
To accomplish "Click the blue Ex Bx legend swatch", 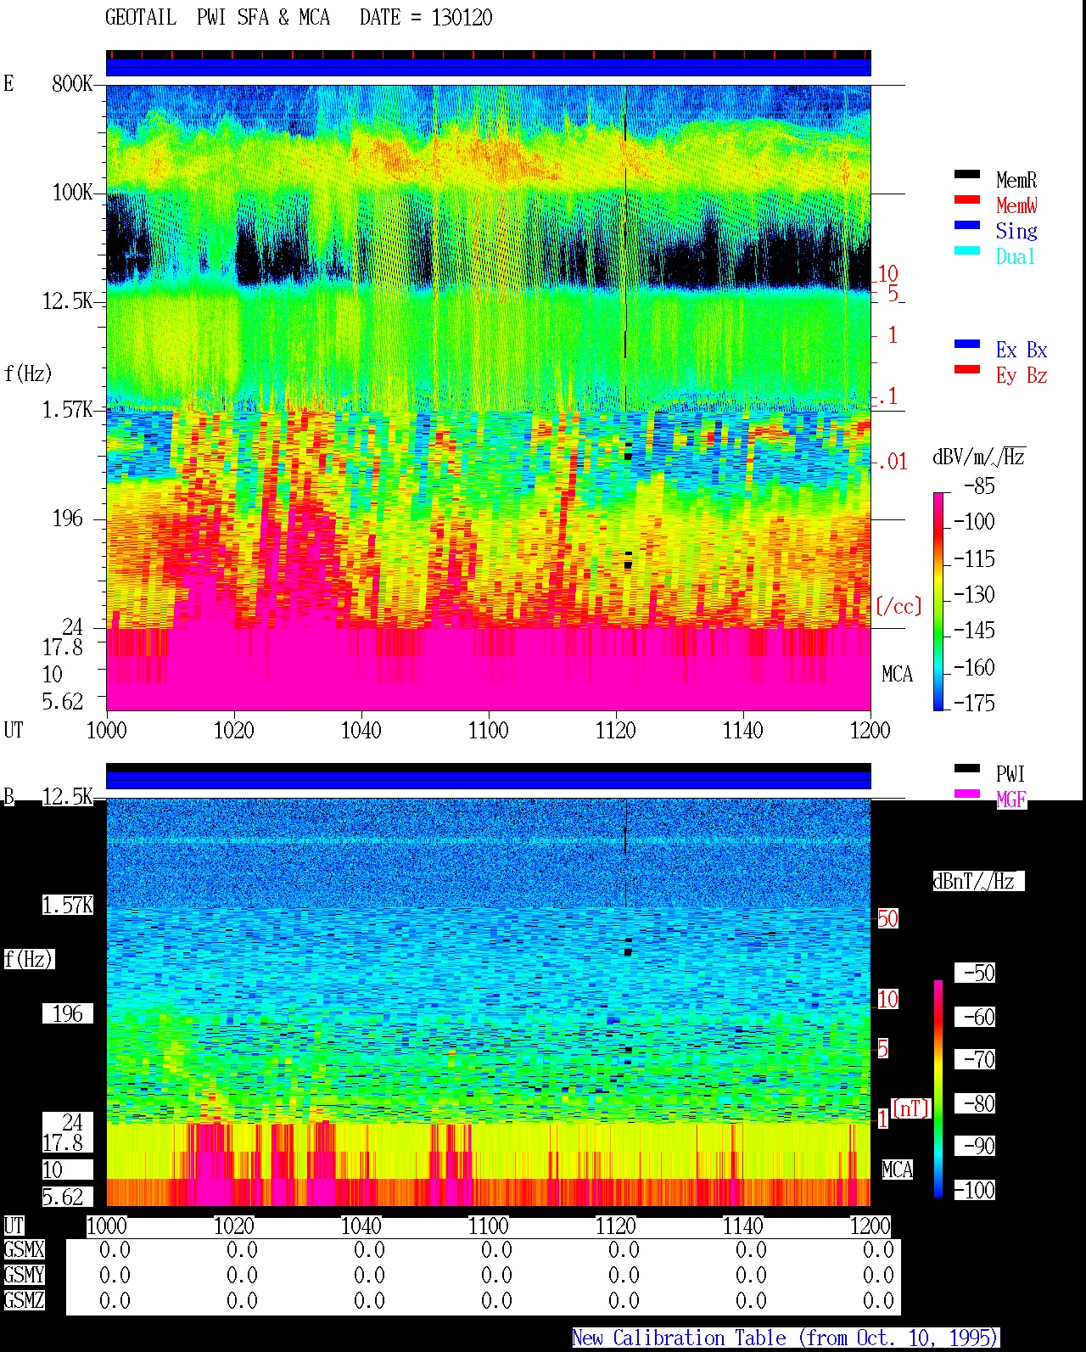I will [967, 345].
